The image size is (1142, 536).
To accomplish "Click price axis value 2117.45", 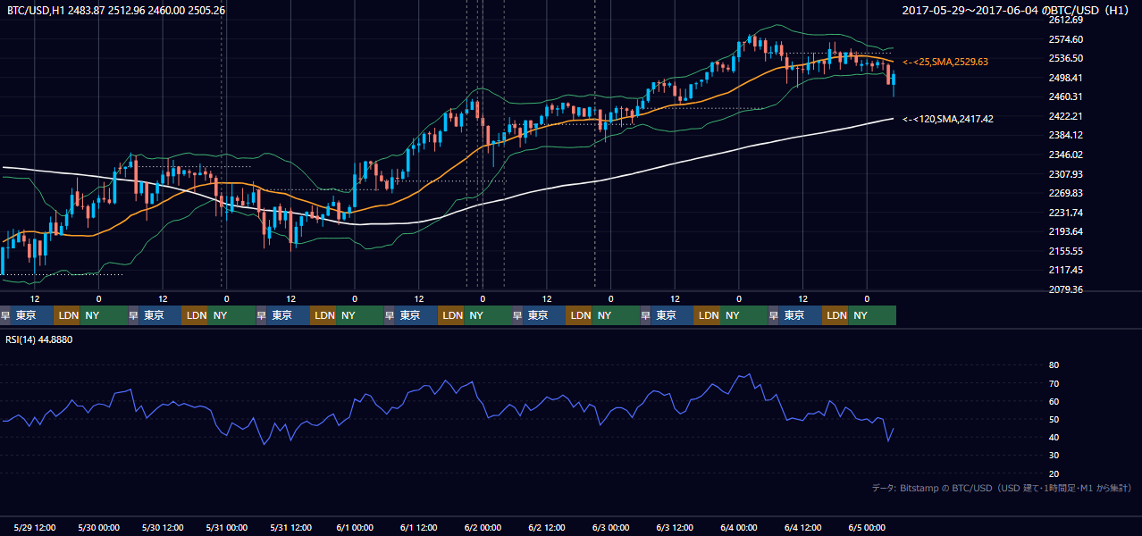I will click(1065, 270).
